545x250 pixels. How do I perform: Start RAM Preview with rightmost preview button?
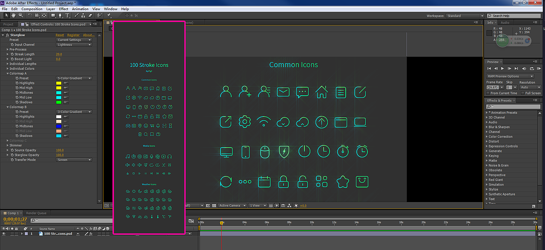pos(539,68)
